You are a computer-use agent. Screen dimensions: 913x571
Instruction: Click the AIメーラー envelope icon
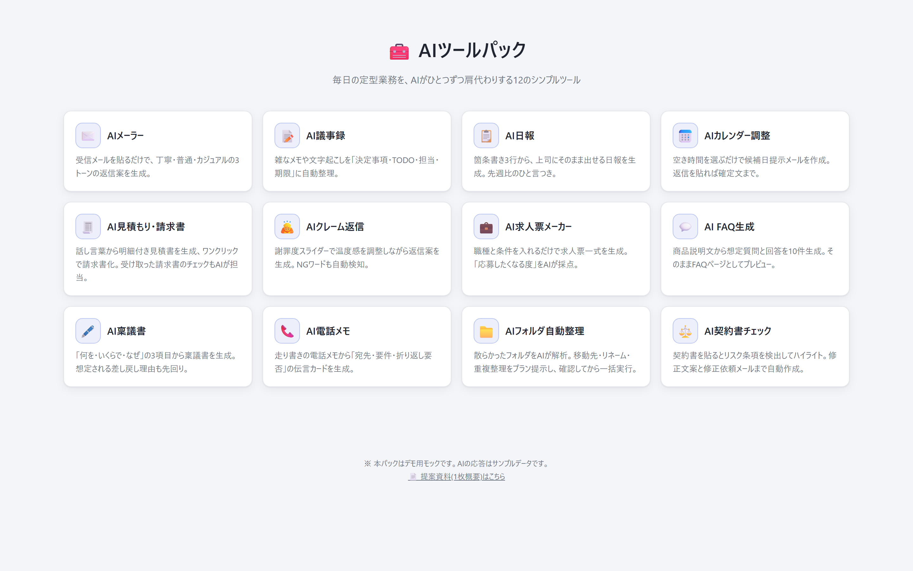(88, 135)
